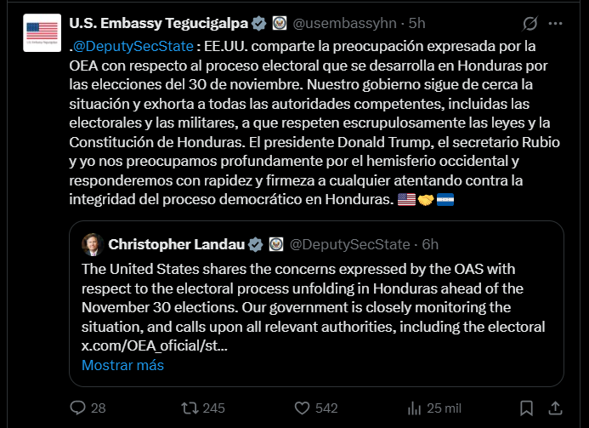Click the 5h timestamp on the tweet

[416, 23]
